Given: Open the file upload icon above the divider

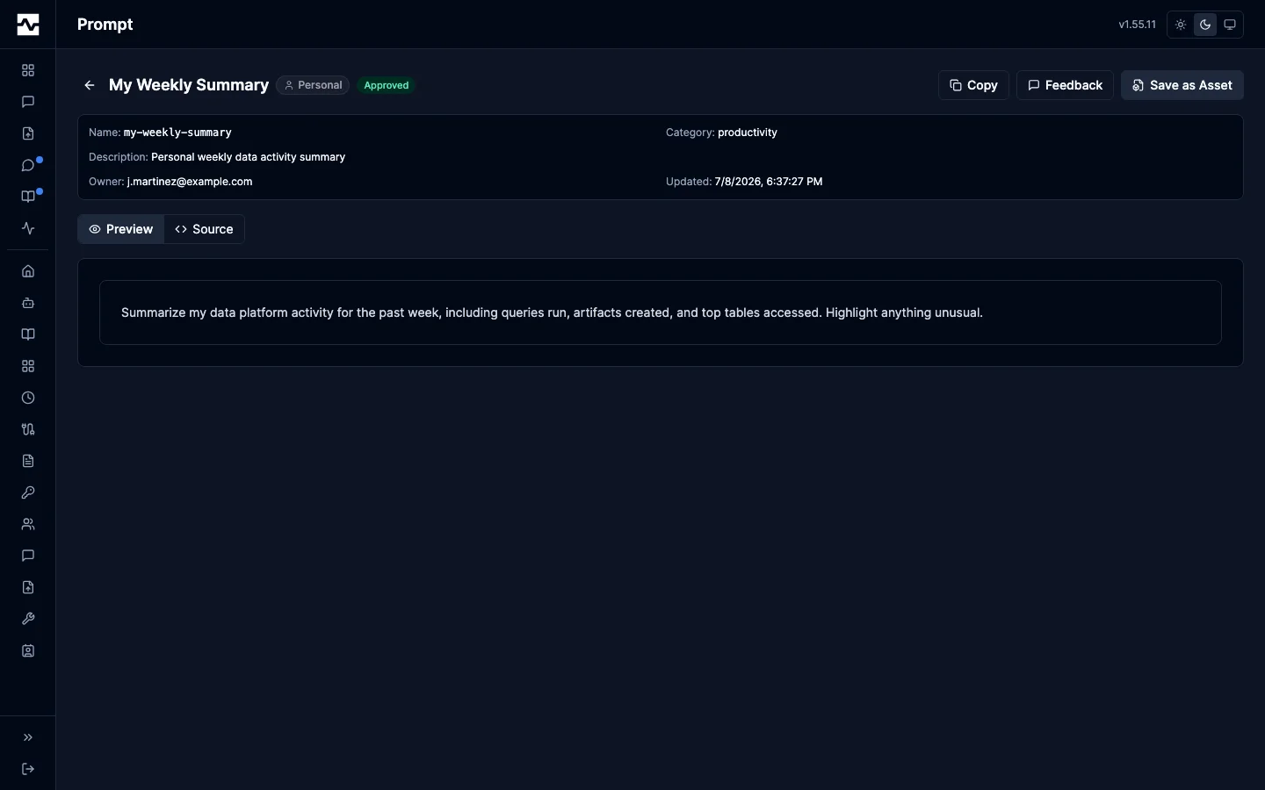Looking at the screenshot, I should coord(28,133).
